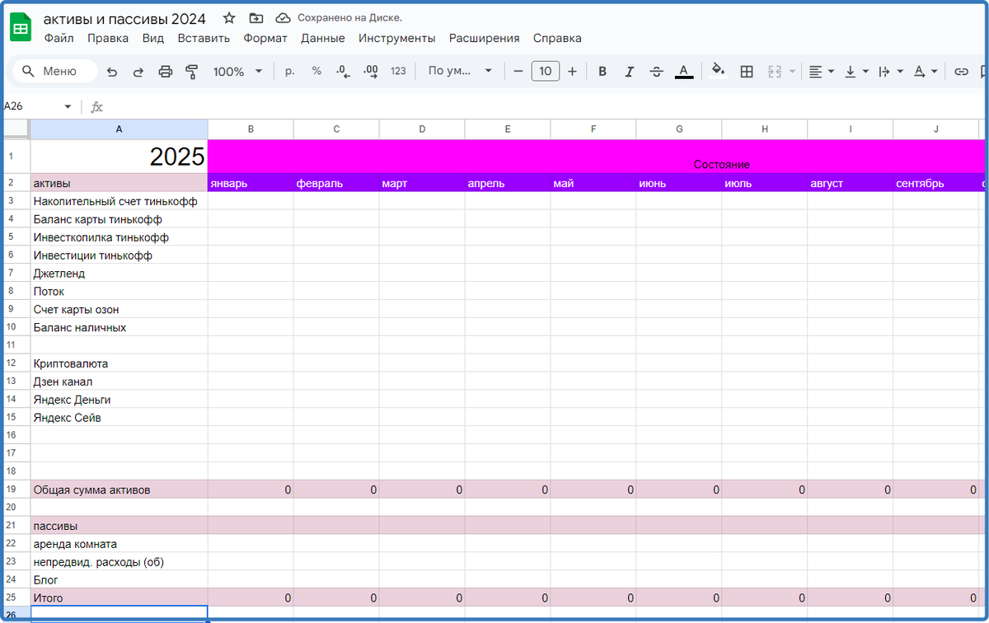The image size is (989, 623).
Task: Open the Инструменты menu
Action: coord(397,38)
